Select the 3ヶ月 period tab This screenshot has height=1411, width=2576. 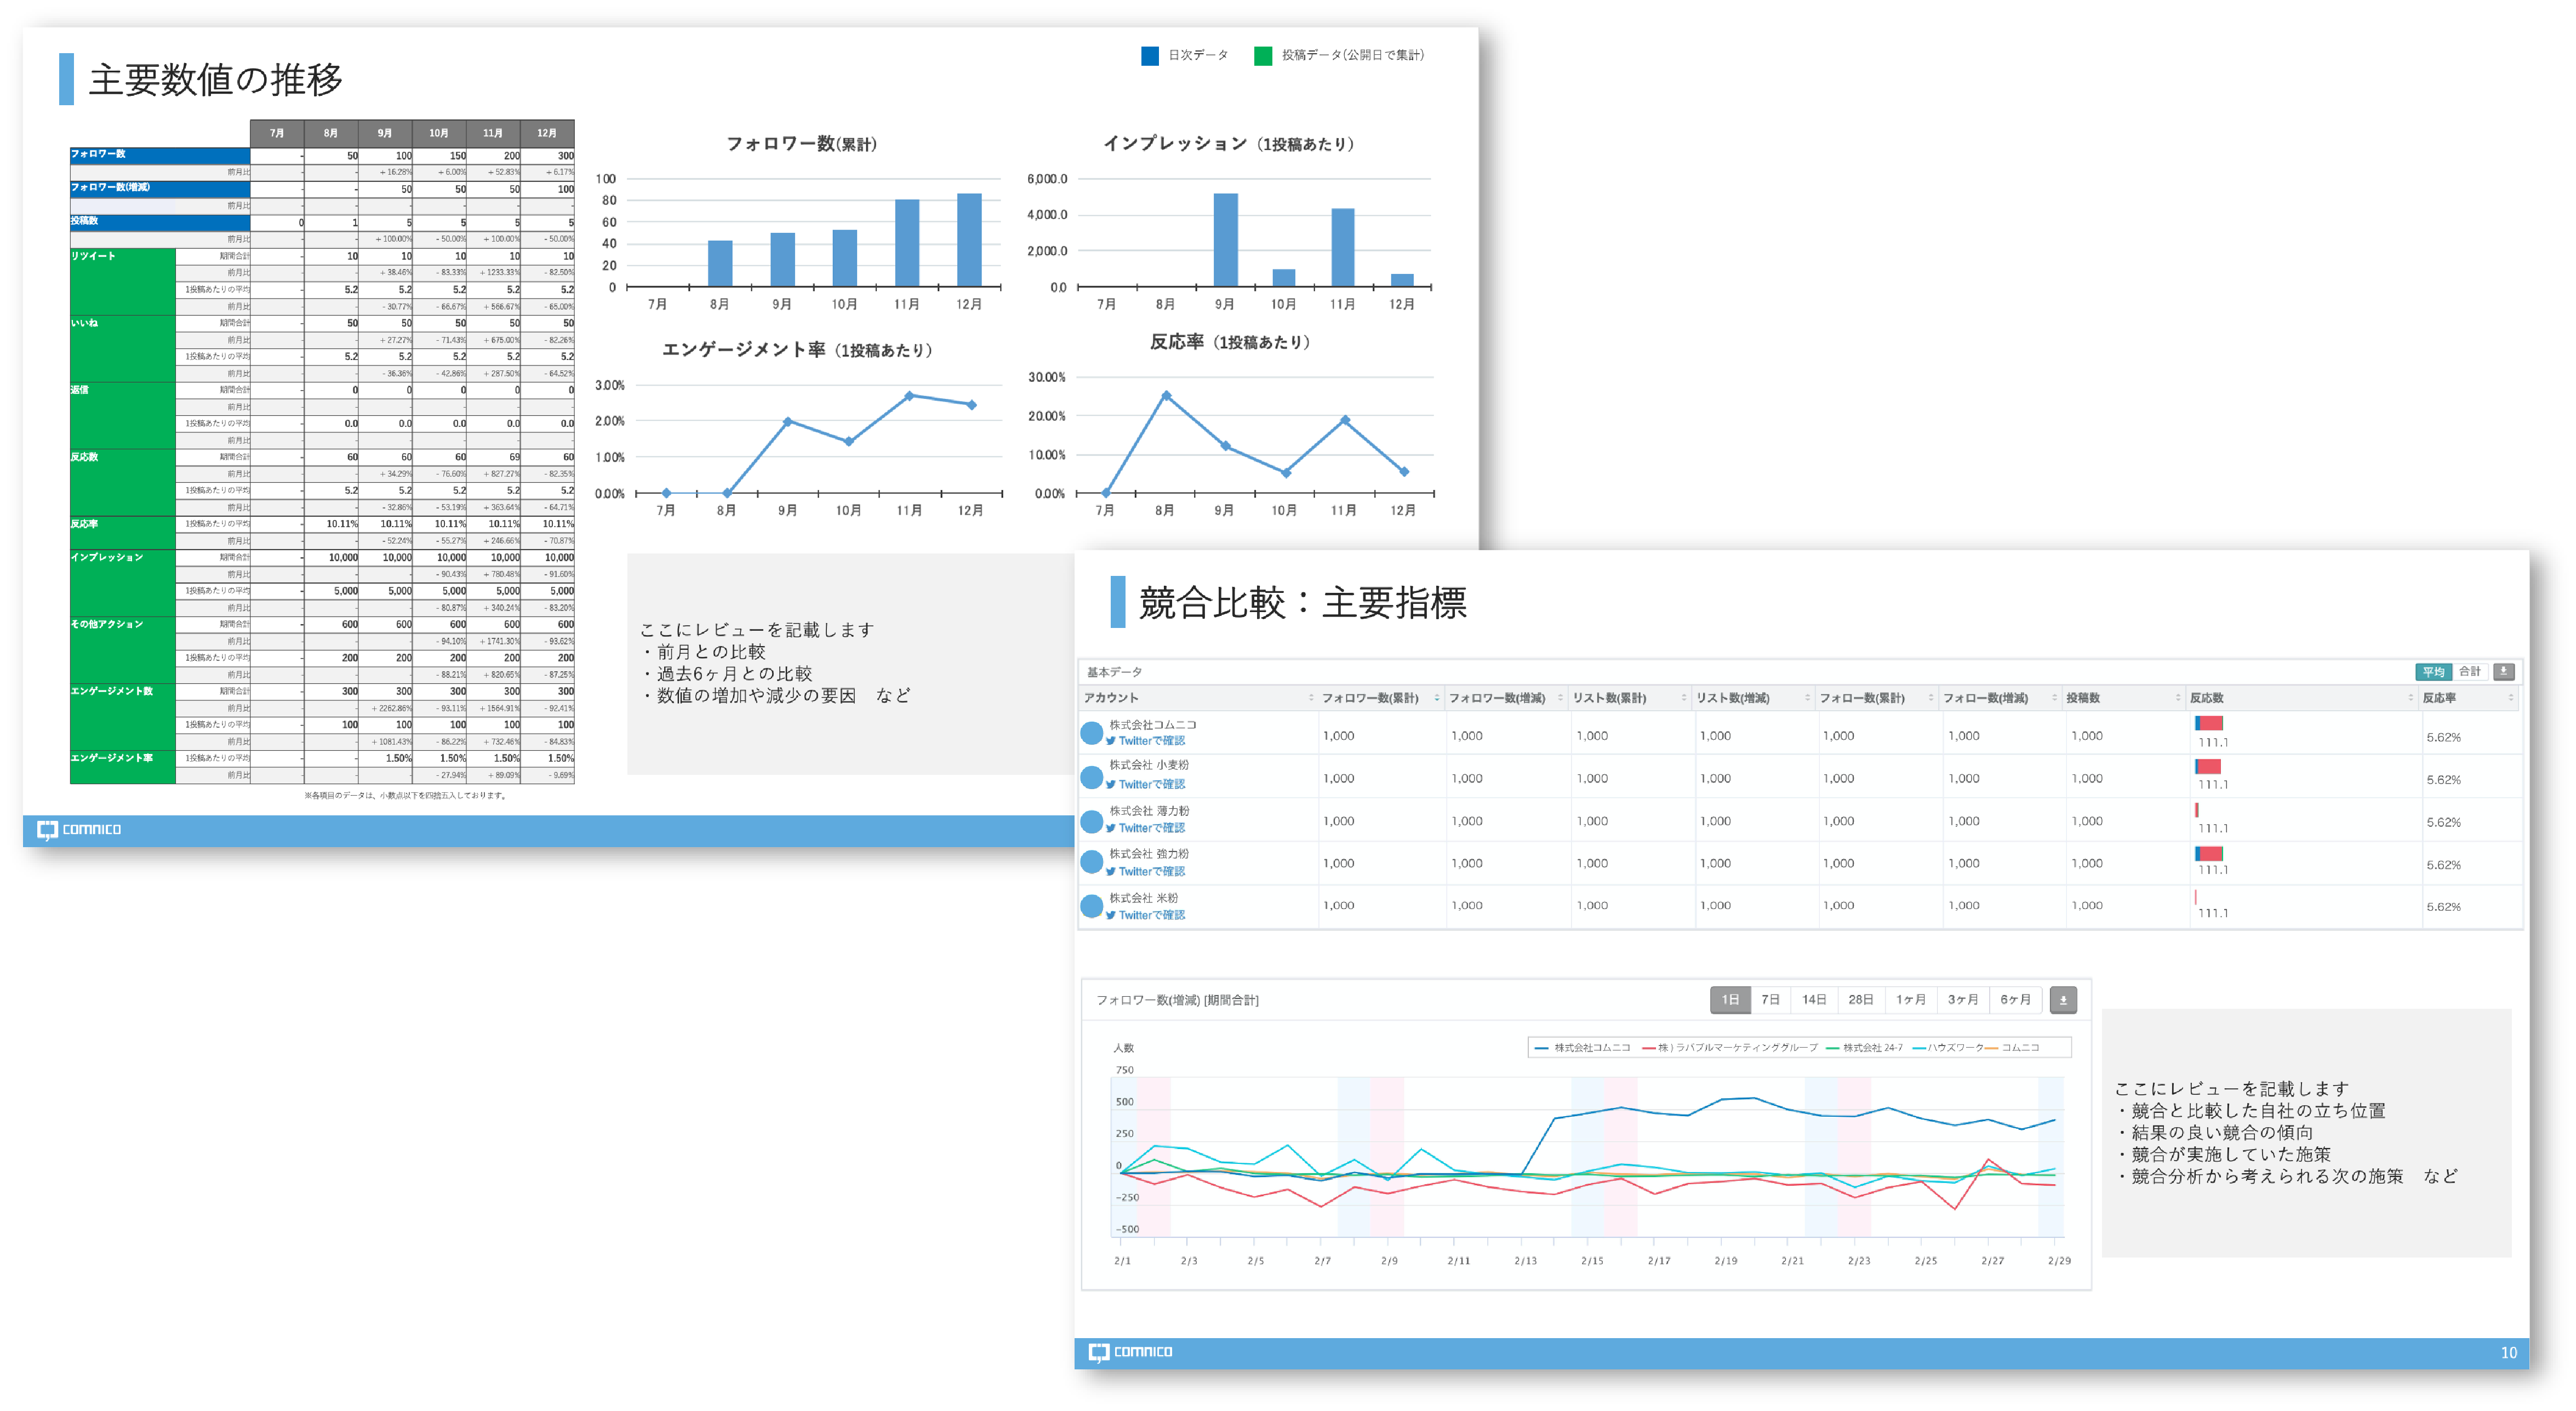point(1962,999)
